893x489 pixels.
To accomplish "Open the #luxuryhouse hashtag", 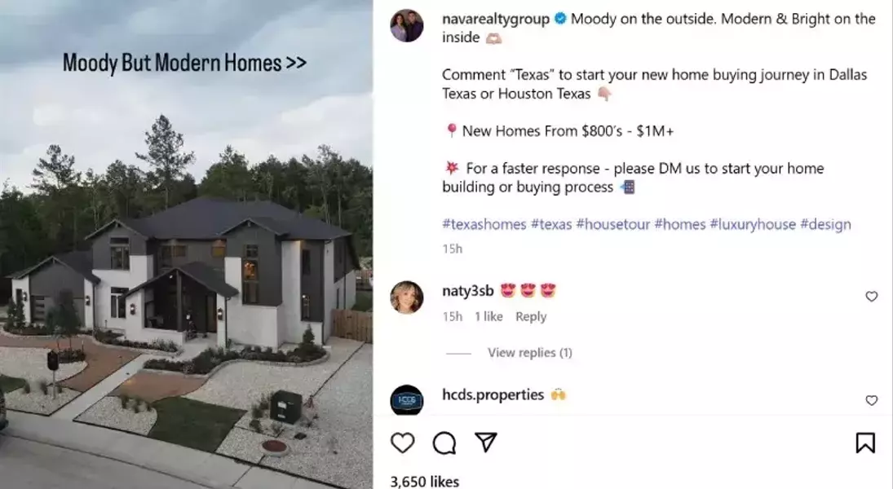I will [753, 224].
